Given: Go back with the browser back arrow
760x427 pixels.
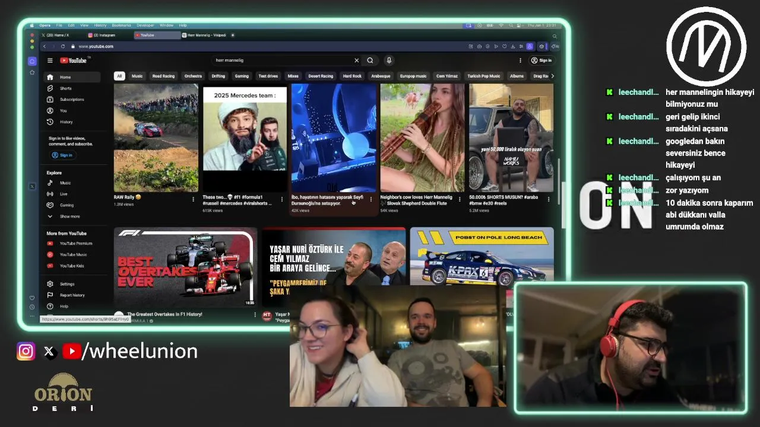Looking at the screenshot, I should [x=44, y=46].
